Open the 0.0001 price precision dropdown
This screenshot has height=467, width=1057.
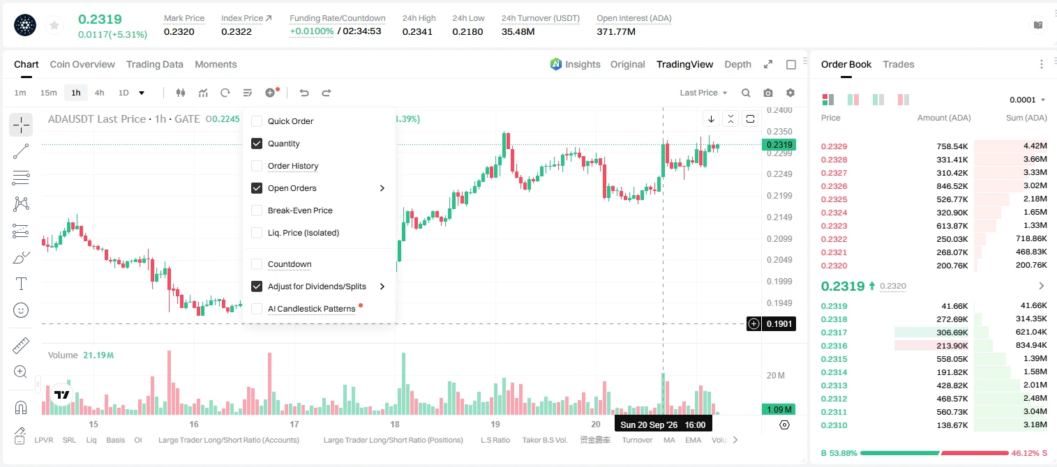[1027, 100]
